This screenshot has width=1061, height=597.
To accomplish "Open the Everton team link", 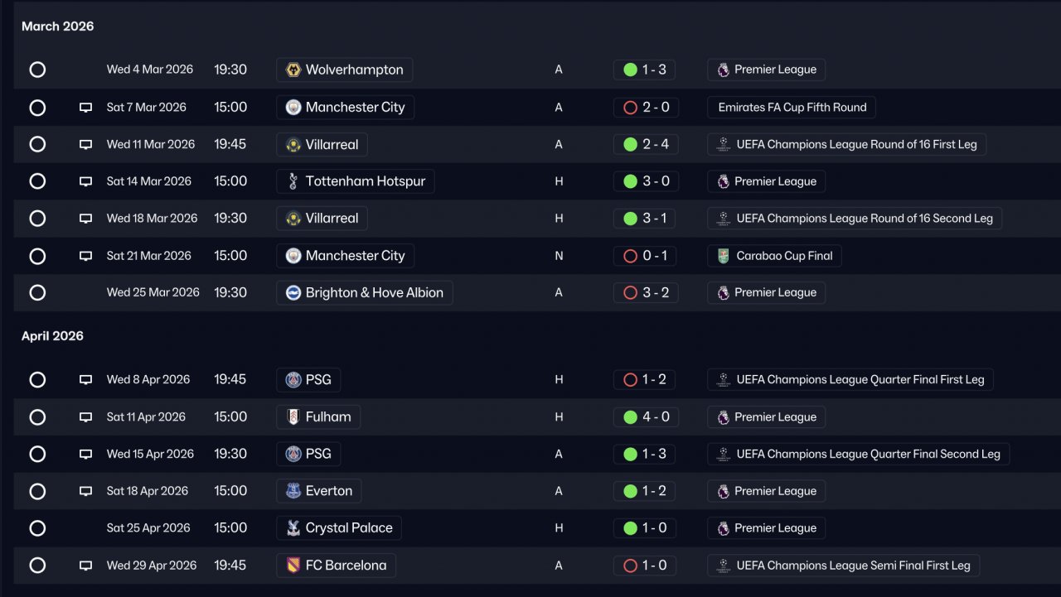I will 328,491.
